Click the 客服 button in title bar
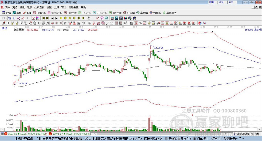Screen dimensions: 262x141 [x=213, y=2]
